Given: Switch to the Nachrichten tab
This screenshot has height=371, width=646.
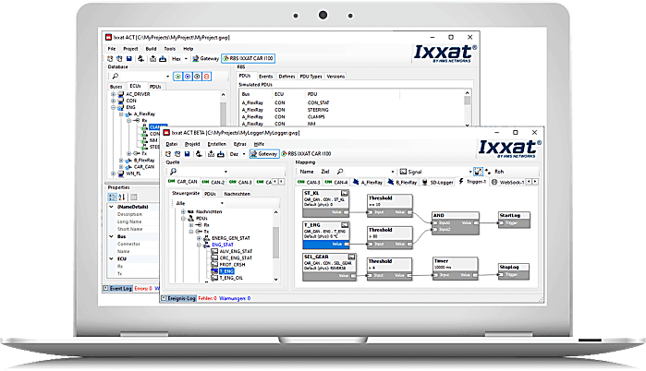Looking at the screenshot, I should [237, 194].
